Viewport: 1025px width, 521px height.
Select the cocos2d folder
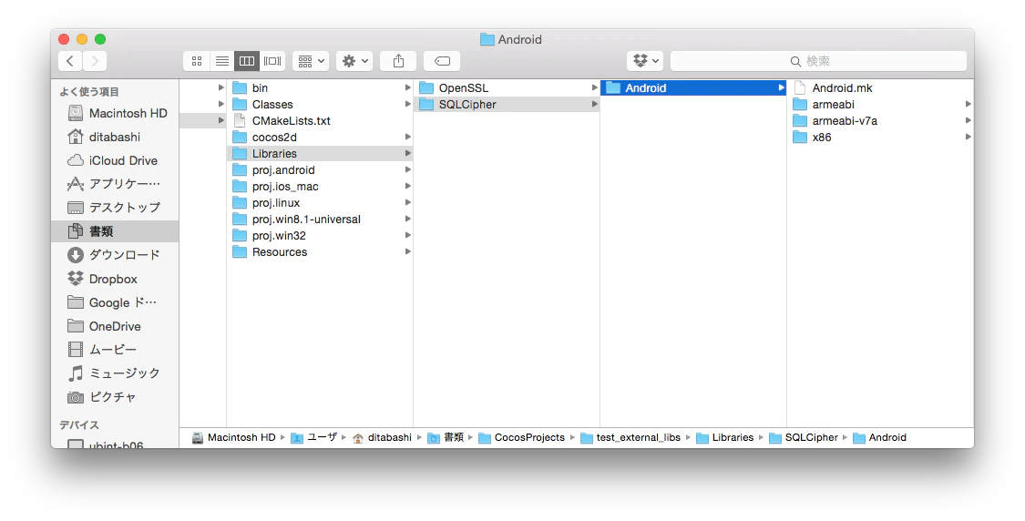click(x=320, y=138)
